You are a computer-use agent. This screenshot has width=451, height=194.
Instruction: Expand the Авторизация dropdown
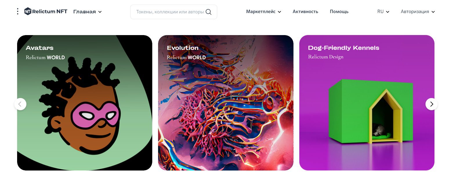click(418, 12)
